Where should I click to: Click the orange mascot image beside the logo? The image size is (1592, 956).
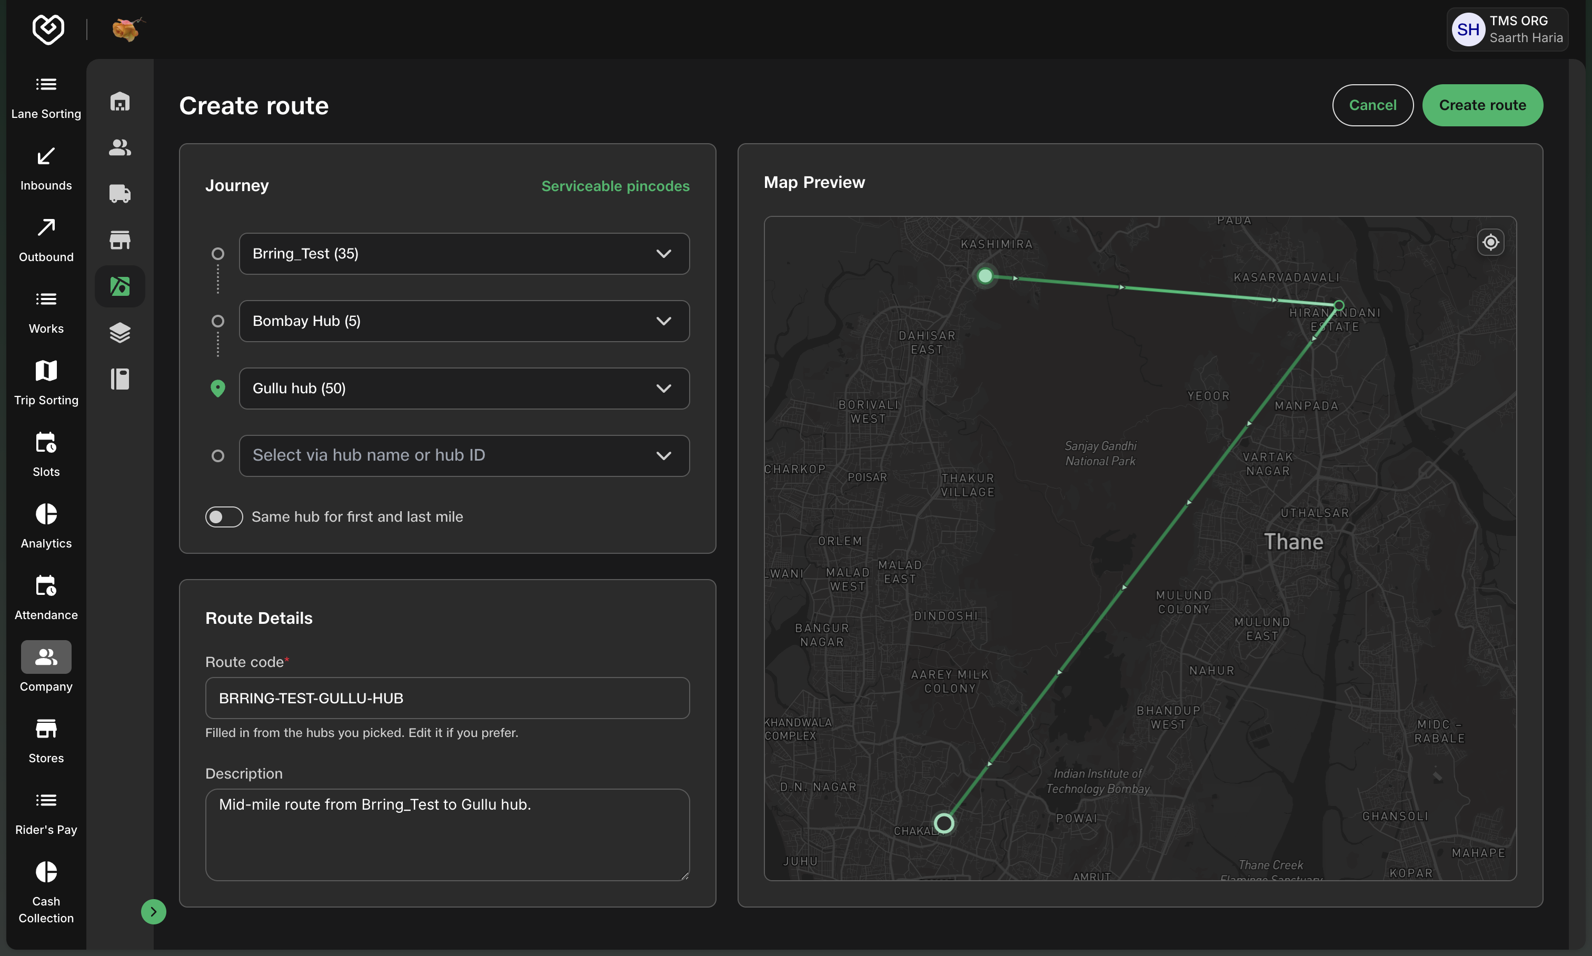(x=127, y=29)
